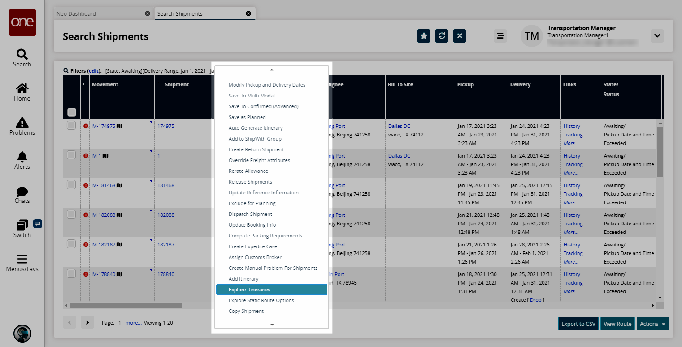Viewport: 682px width, 347px height.
Task: Add page to favorites with star icon
Action: pyautogui.click(x=424, y=36)
